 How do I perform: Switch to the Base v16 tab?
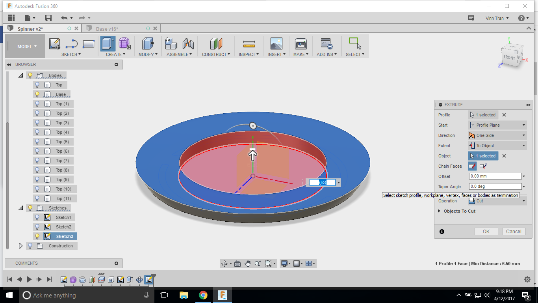pos(107,29)
